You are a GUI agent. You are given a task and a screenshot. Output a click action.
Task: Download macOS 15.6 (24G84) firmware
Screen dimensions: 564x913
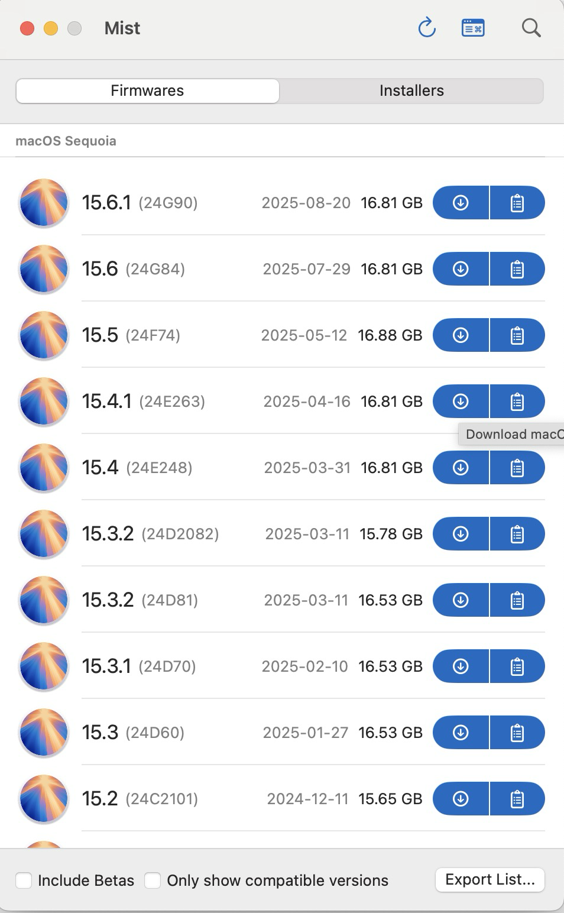tap(461, 269)
